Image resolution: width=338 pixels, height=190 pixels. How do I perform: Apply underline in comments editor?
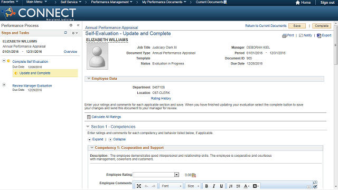pyautogui.click(x=221, y=186)
